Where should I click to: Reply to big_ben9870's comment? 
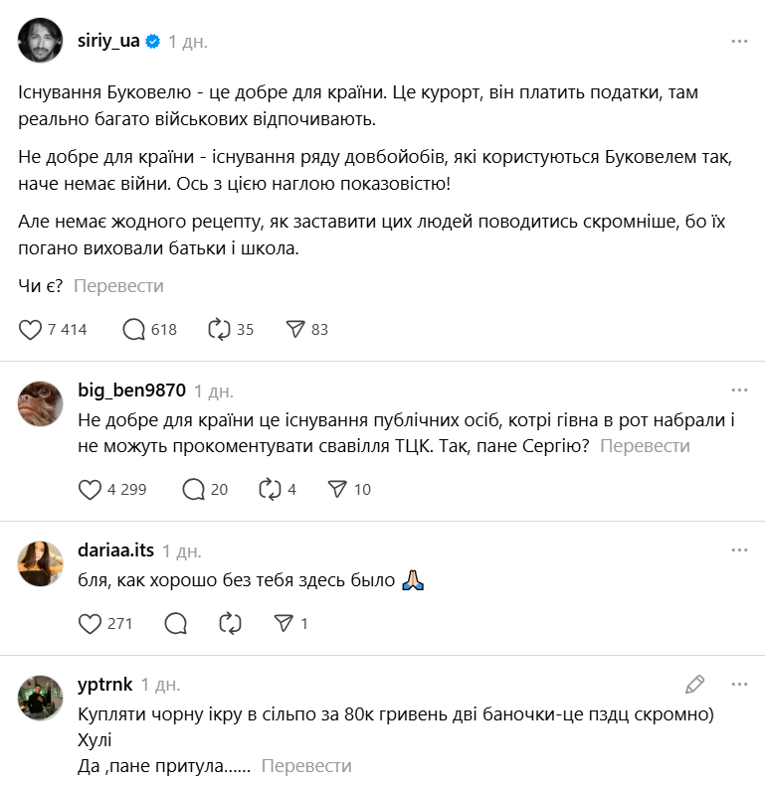click(x=195, y=489)
